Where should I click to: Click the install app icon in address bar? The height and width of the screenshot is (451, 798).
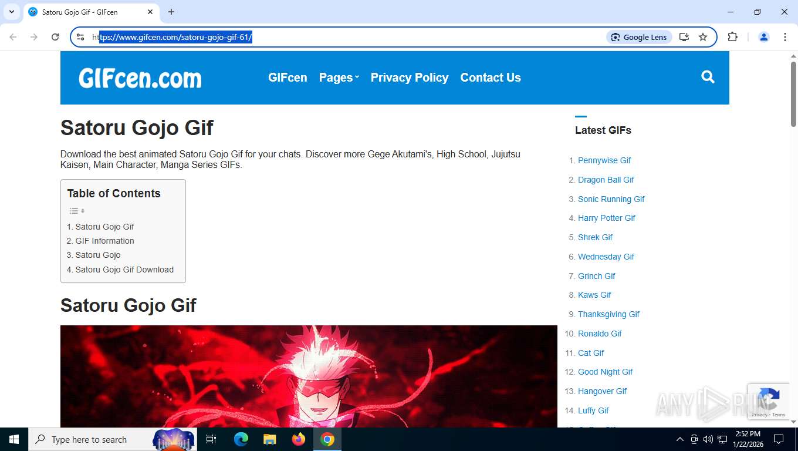[x=684, y=37]
